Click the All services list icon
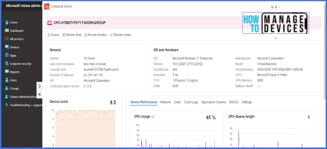 point(7,39)
